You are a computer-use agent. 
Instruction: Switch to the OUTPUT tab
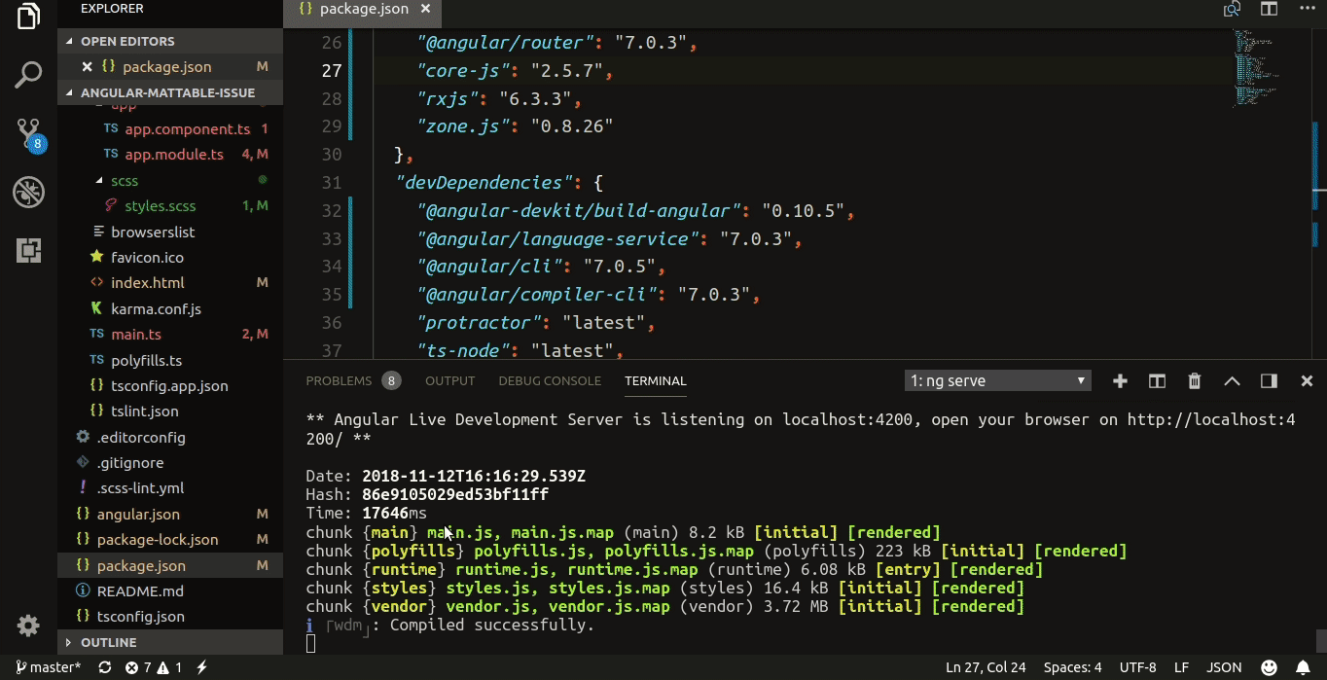(449, 380)
